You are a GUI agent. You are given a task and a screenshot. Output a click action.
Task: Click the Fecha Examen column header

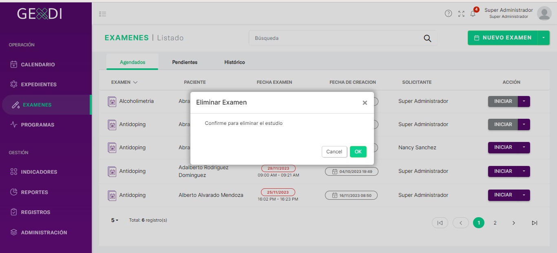[x=274, y=82]
